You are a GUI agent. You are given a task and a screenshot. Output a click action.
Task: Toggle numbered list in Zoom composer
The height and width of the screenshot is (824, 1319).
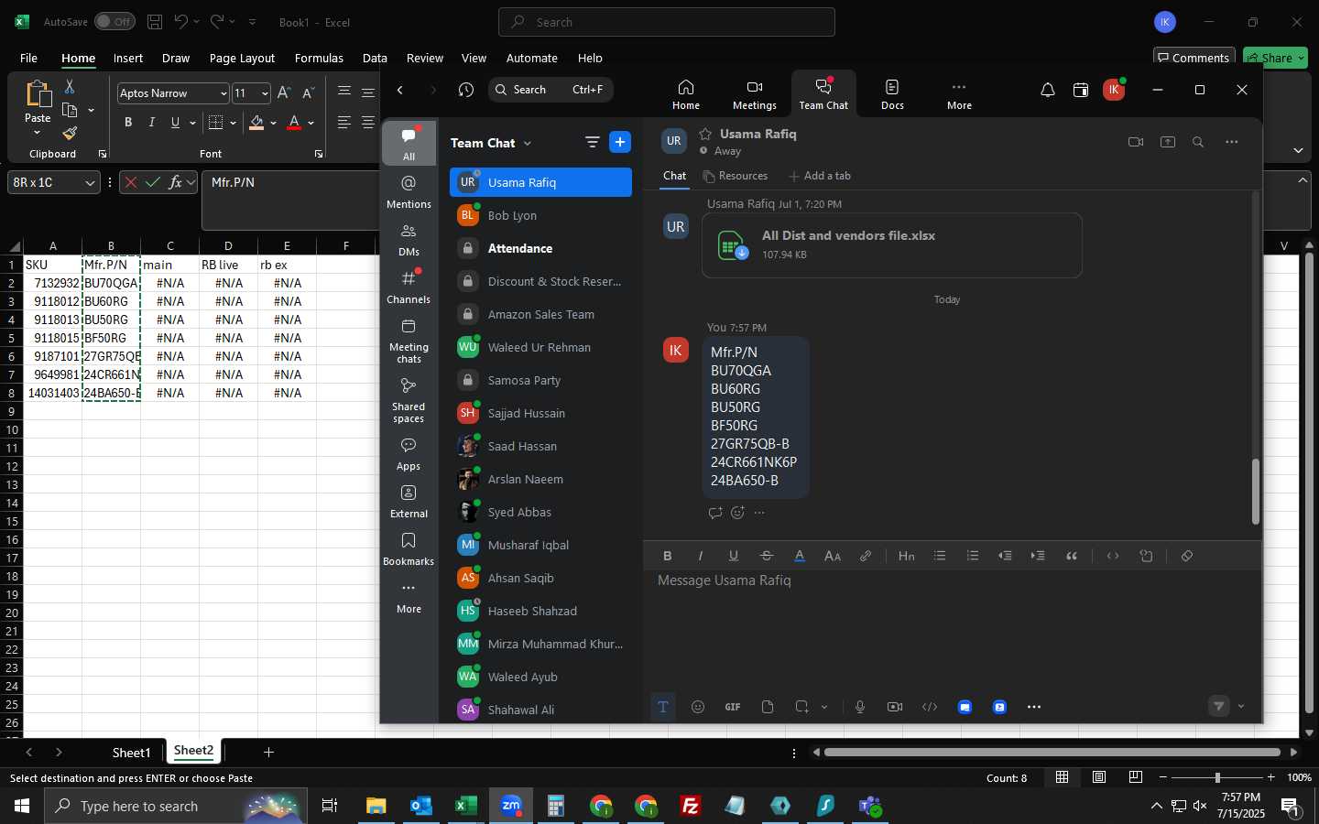click(x=973, y=556)
